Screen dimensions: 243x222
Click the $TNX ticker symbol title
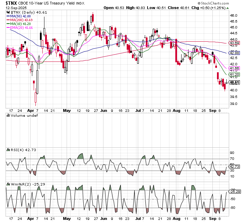tap(11, 3)
